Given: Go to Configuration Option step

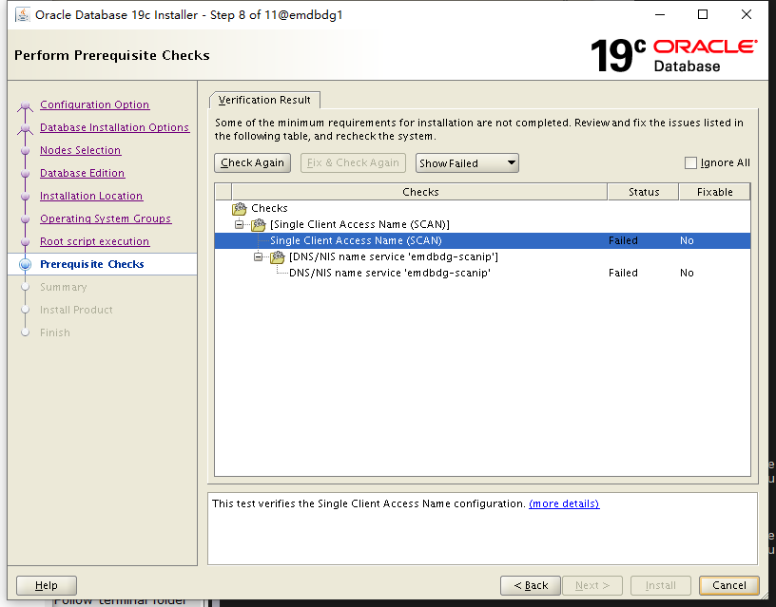Looking at the screenshot, I should pyautogui.click(x=94, y=104).
